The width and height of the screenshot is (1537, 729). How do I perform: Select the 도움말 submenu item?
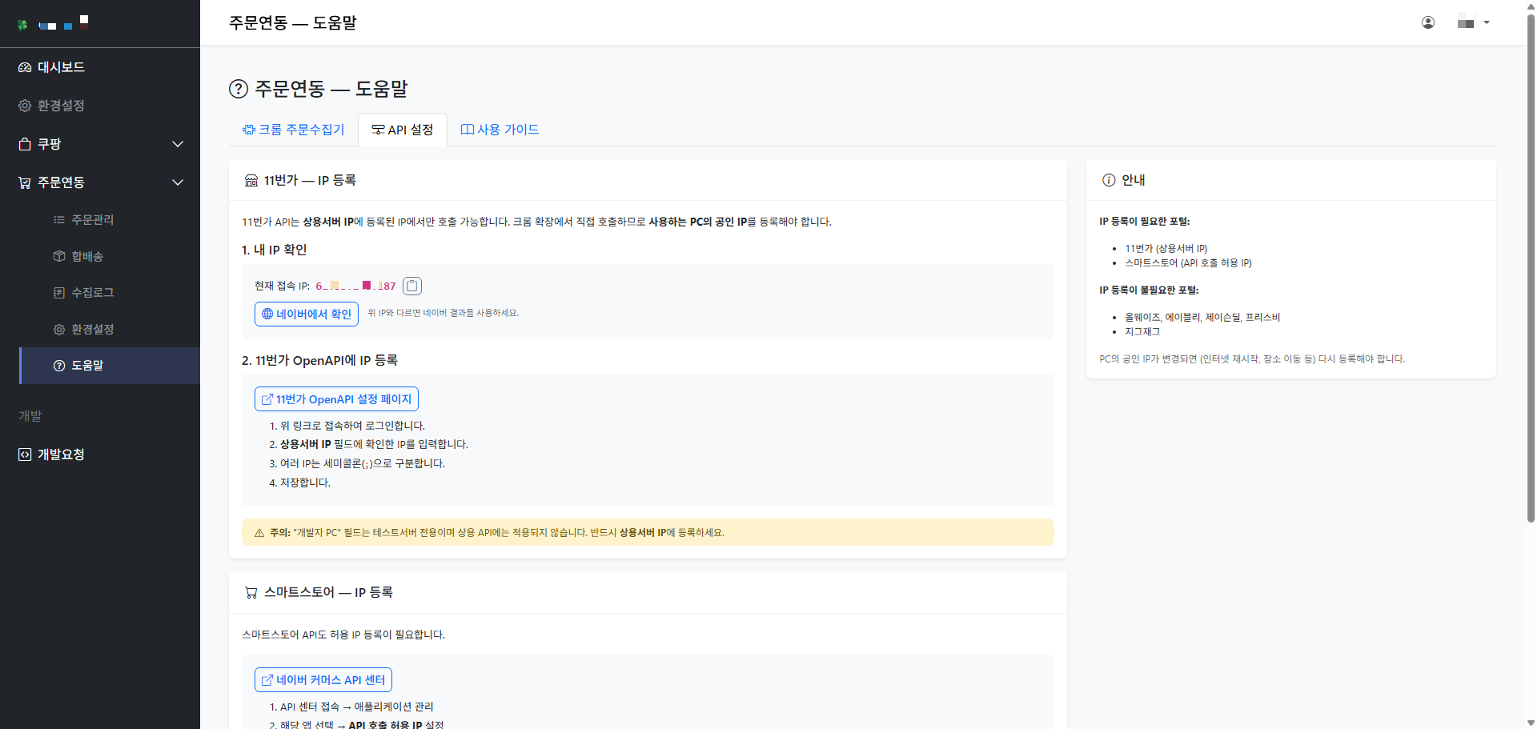[x=110, y=366]
